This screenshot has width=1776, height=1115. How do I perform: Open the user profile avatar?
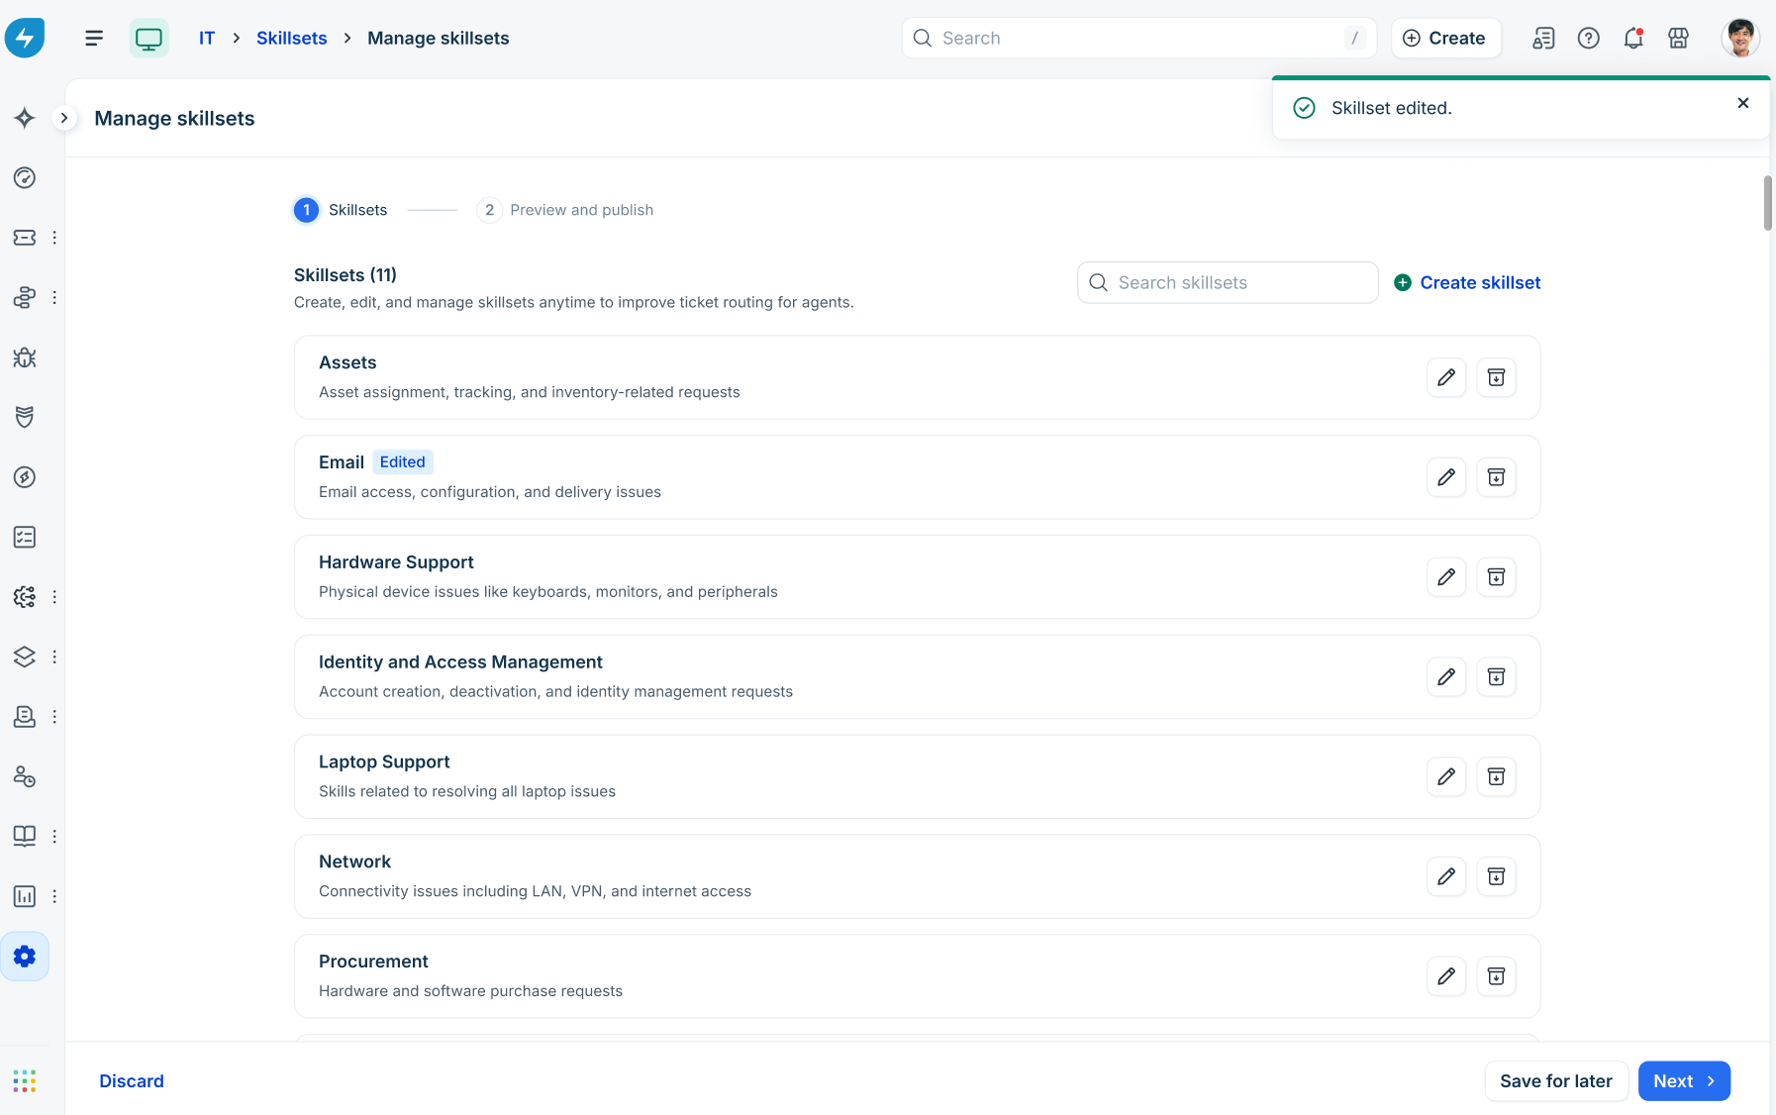tap(1740, 38)
